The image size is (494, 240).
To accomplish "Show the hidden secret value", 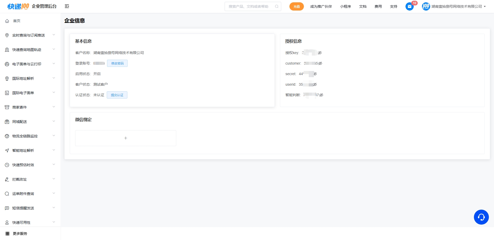I will tap(315, 74).
